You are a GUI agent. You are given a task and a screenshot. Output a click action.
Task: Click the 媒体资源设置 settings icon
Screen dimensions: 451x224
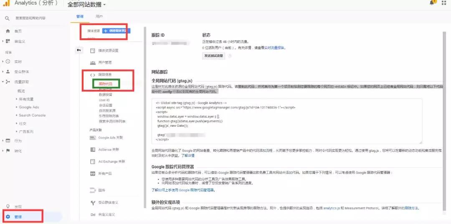[x=93, y=50]
